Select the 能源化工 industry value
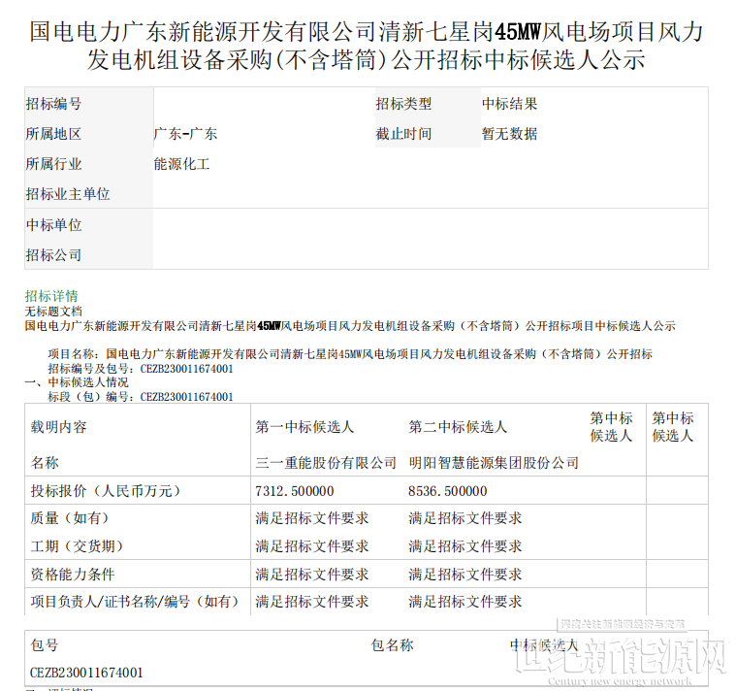Viewport: 736px width, 691px height. (x=181, y=164)
